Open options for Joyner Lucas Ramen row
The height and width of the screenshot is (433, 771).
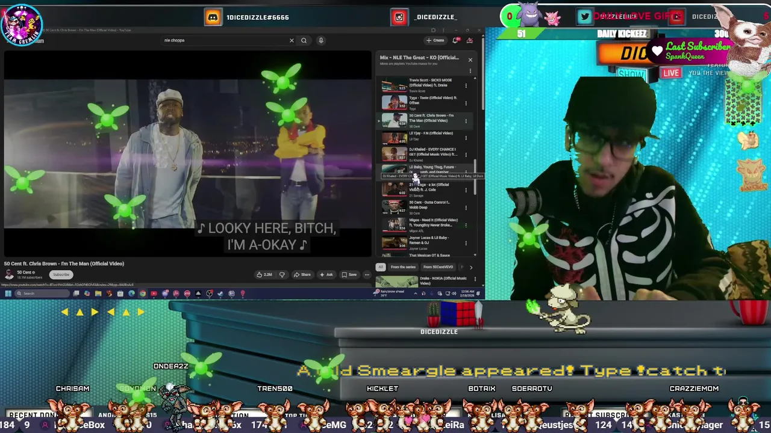[466, 242]
